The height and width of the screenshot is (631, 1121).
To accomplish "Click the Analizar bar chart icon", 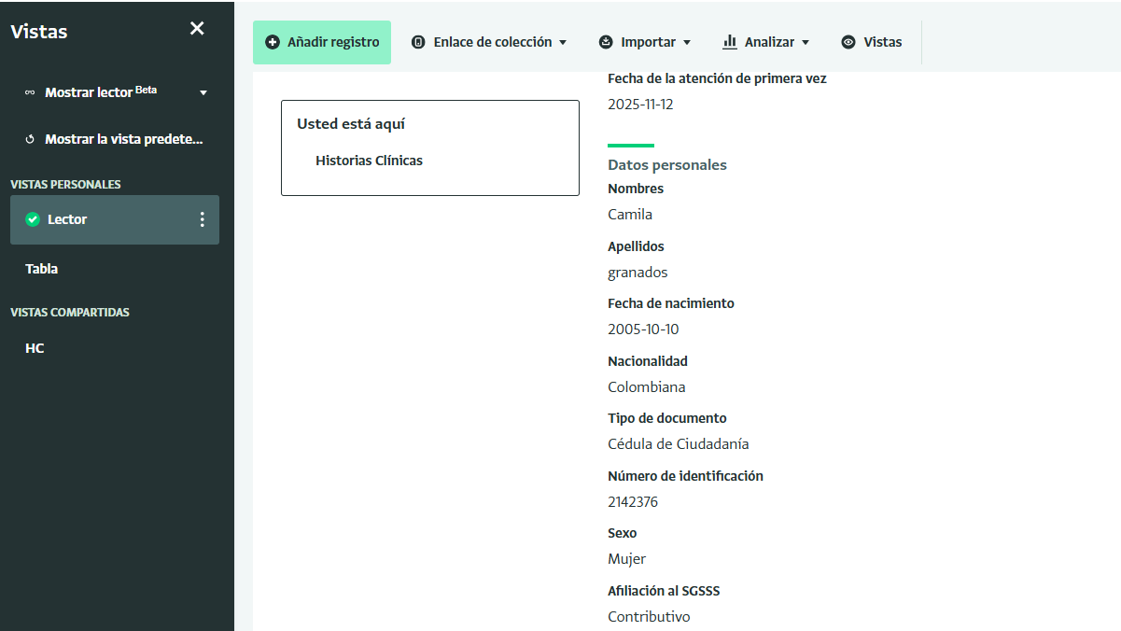I will click(730, 42).
